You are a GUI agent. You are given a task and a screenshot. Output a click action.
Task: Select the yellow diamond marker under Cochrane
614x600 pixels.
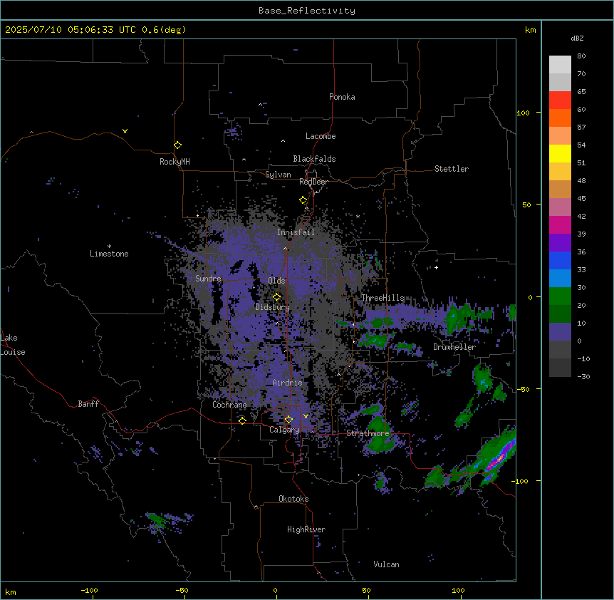coord(242,420)
